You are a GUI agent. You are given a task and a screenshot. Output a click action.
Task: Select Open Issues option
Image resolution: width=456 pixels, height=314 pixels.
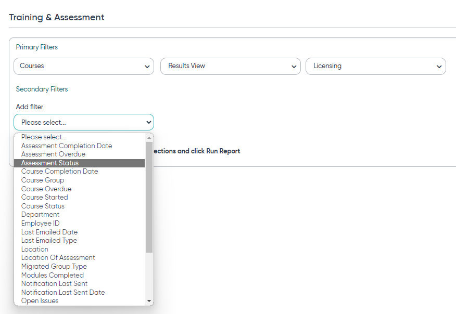(x=80, y=301)
